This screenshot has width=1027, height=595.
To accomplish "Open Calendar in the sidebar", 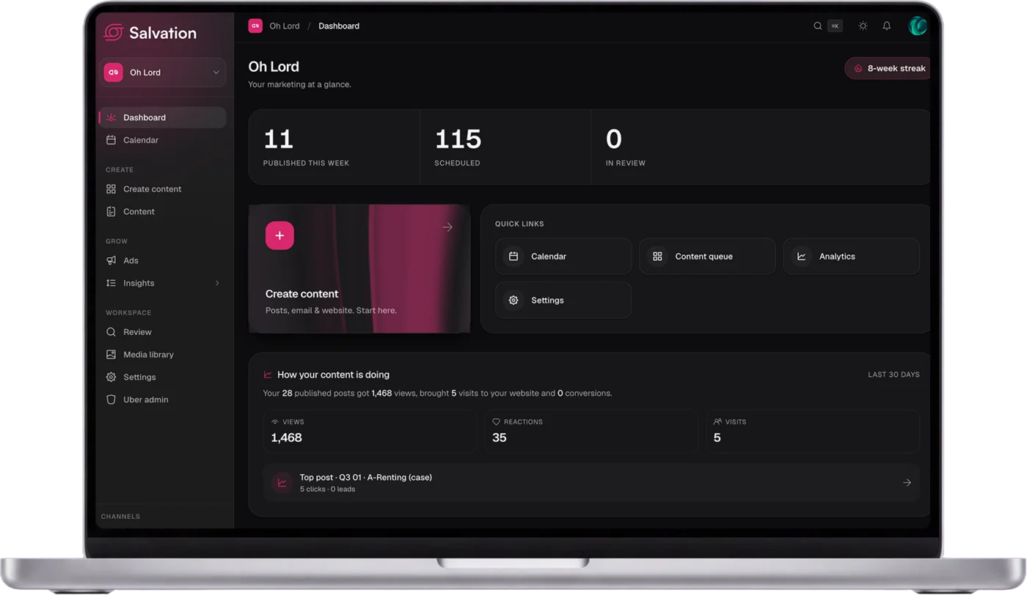I will (x=163, y=140).
